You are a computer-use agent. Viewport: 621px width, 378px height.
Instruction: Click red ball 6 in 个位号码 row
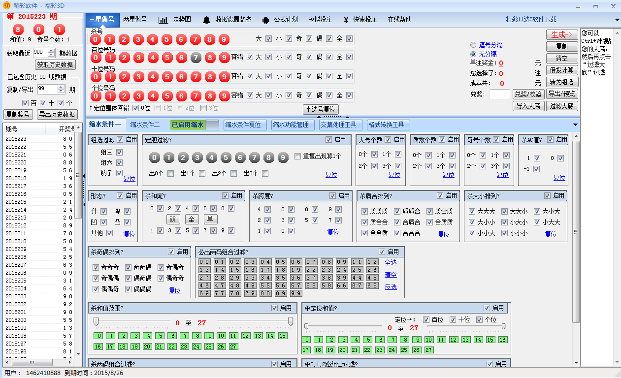tap(181, 95)
